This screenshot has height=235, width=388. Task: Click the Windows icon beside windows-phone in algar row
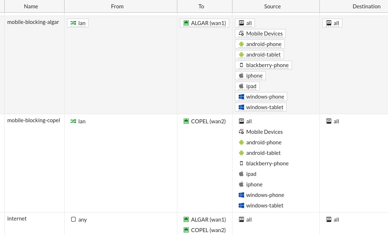point(241,97)
